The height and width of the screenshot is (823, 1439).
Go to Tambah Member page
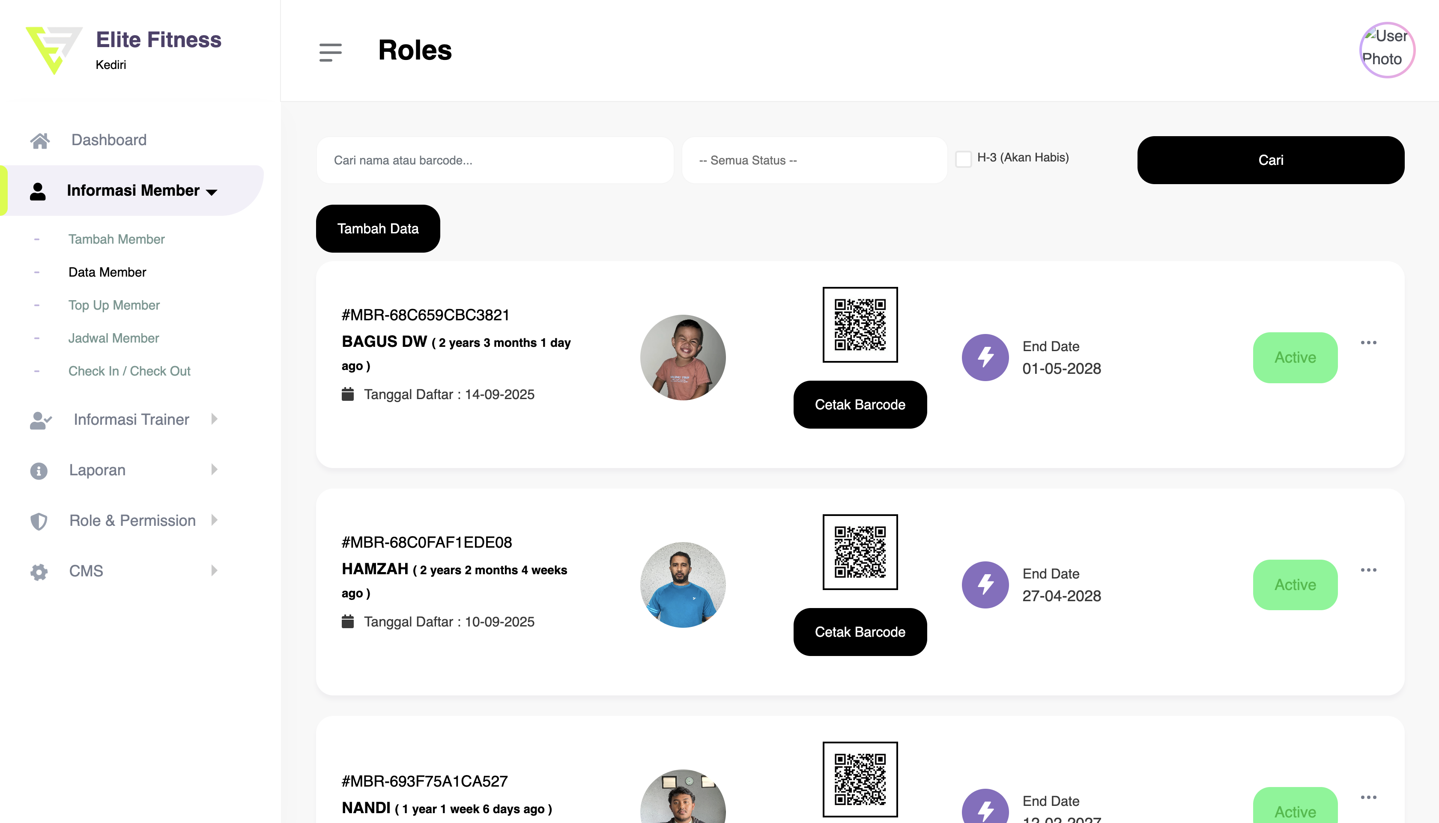[x=116, y=239]
